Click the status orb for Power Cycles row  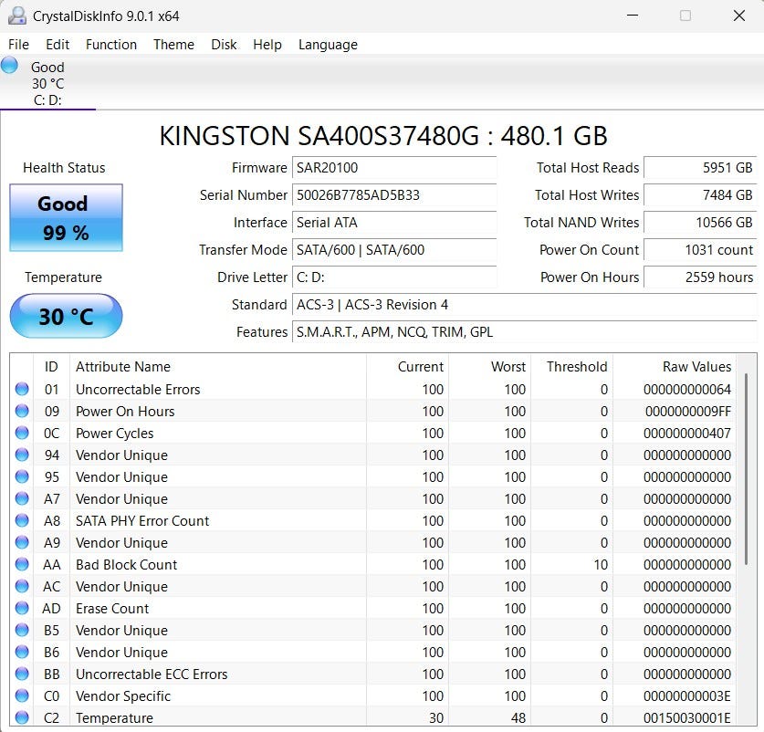tap(22, 433)
